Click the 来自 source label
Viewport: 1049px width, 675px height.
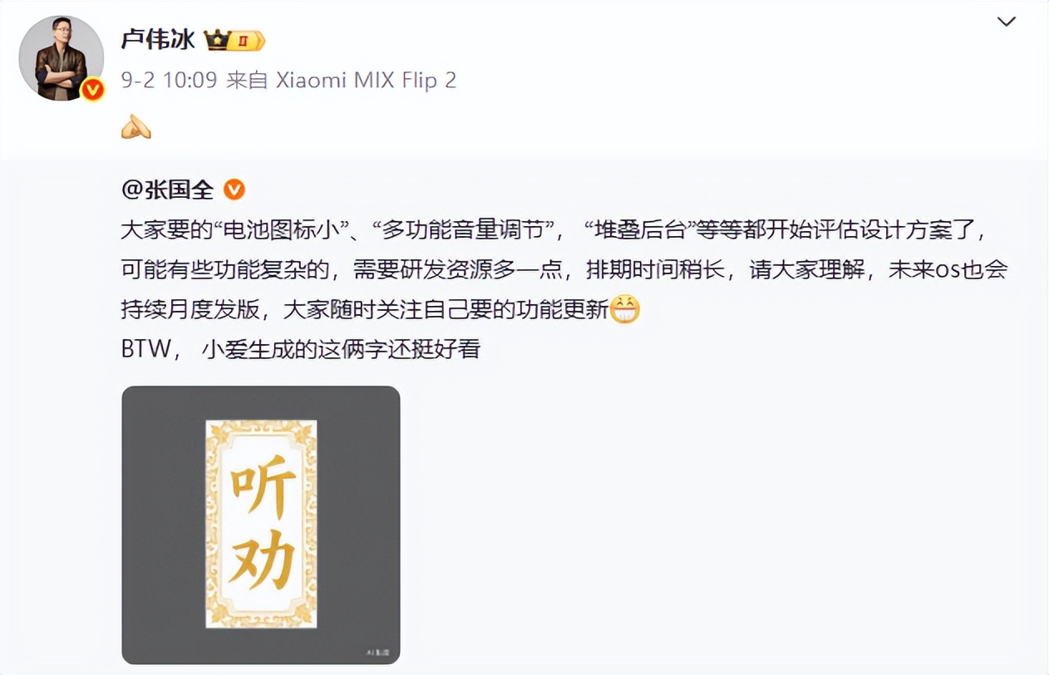click(x=247, y=80)
